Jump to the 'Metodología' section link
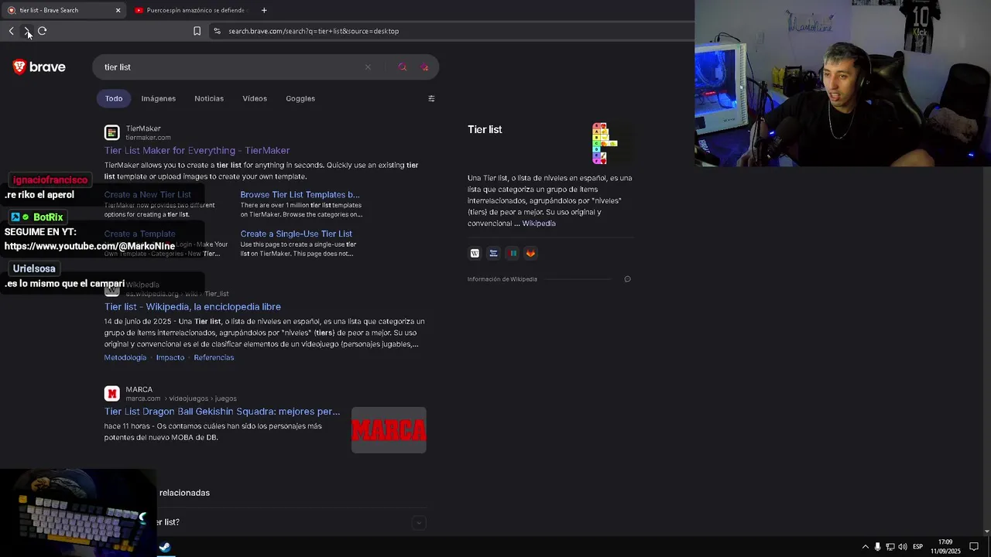The image size is (991, 557). coord(125,357)
